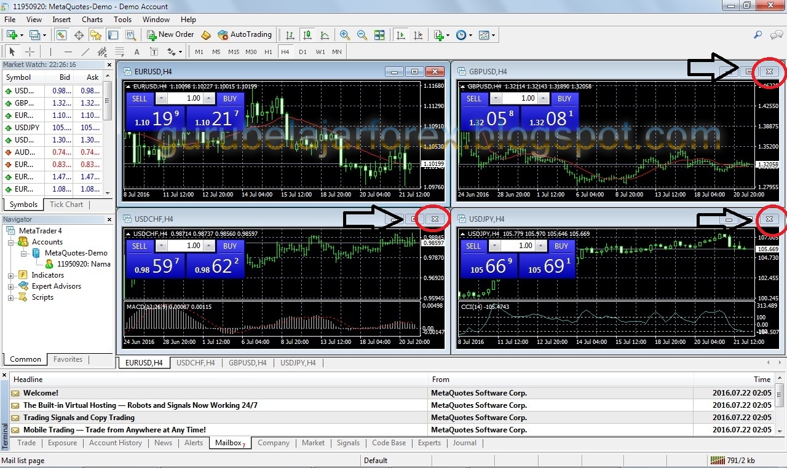This screenshot has height=468, width=787.
Task: Collapse the MetaQuotes-Demo tree node
Action: (23, 253)
